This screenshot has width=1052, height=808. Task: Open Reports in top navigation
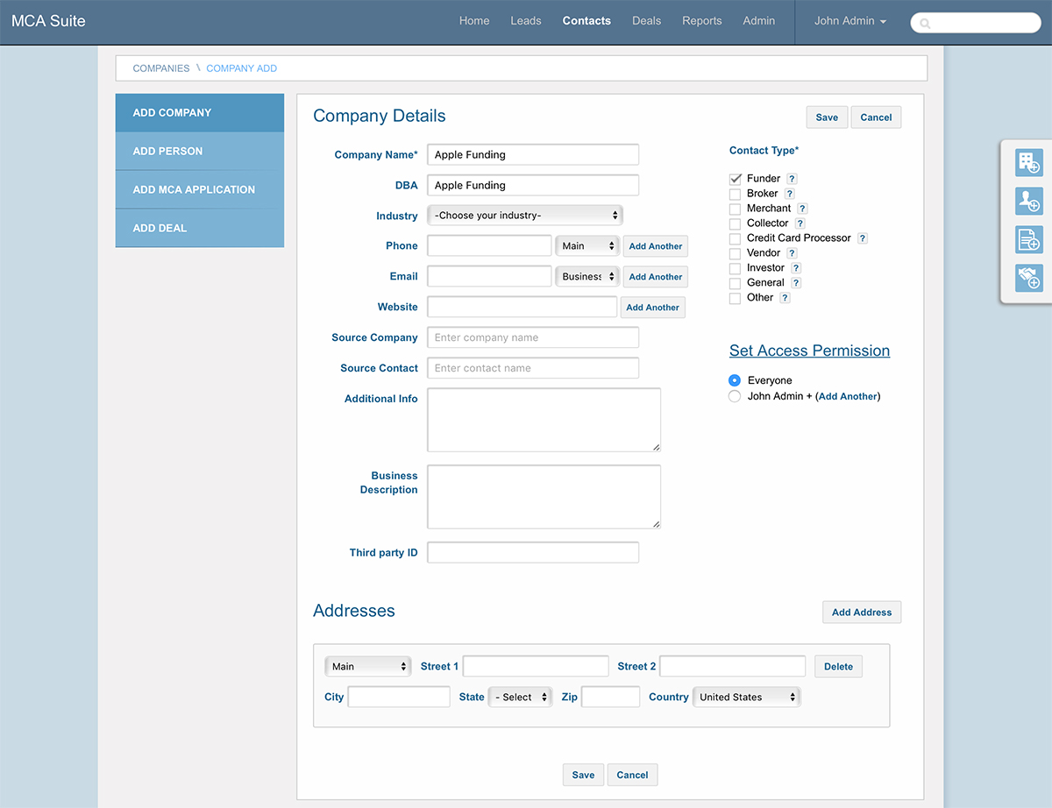click(702, 21)
